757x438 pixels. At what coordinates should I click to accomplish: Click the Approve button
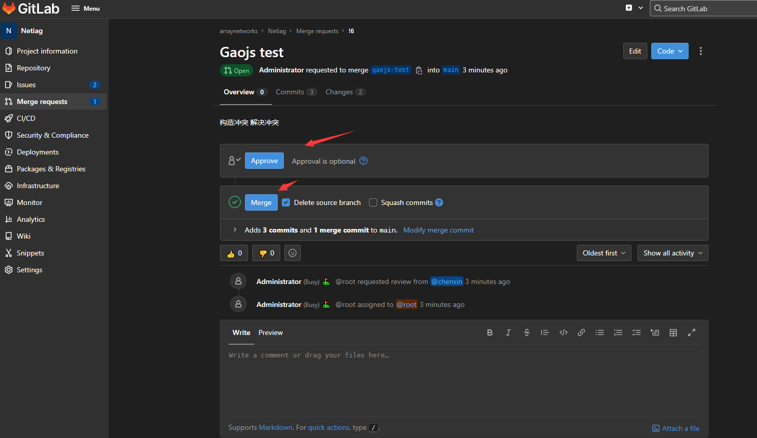(264, 161)
